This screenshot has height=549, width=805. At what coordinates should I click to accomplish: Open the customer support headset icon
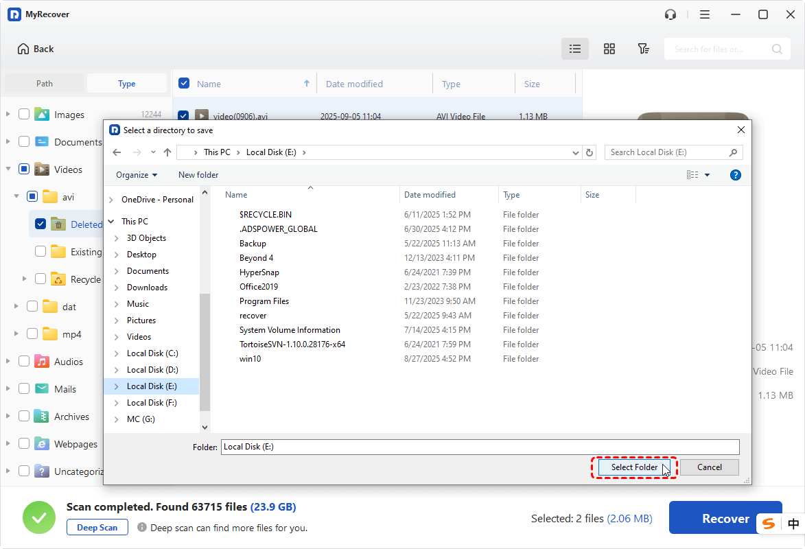(x=670, y=14)
